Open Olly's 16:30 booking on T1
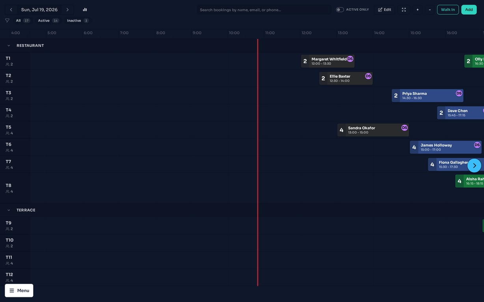This screenshot has width=484, height=302. click(474, 61)
